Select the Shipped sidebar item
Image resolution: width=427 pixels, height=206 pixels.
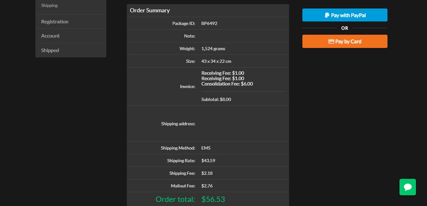click(x=50, y=50)
